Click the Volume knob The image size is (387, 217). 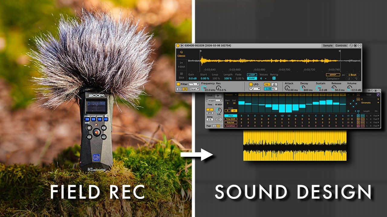click(349, 88)
